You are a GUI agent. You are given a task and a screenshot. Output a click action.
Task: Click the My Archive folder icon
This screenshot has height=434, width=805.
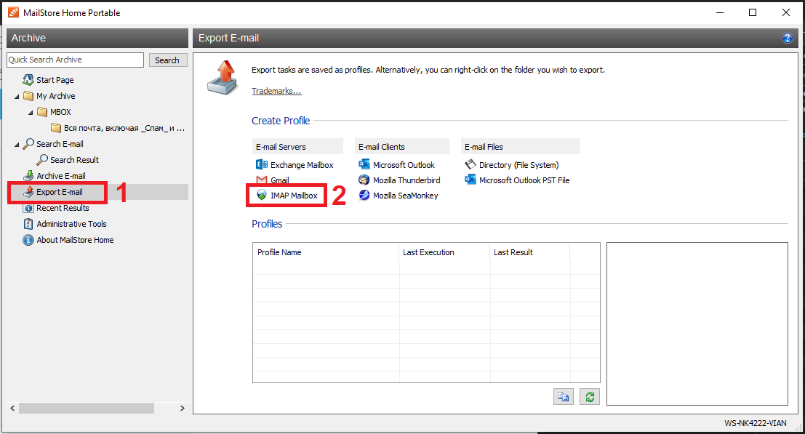28,96
